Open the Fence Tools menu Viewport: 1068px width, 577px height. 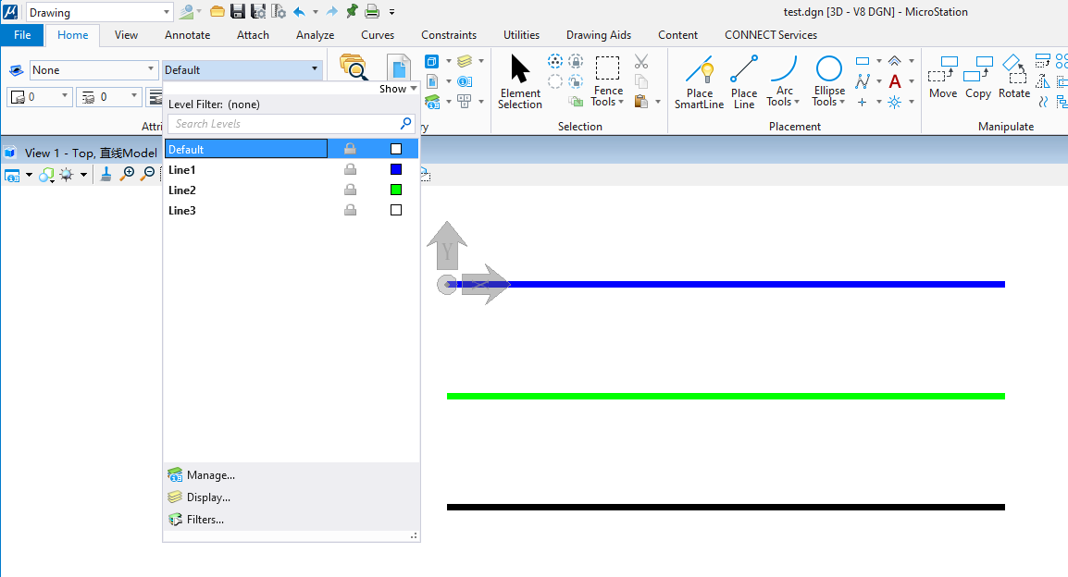[x=607, y=81]
